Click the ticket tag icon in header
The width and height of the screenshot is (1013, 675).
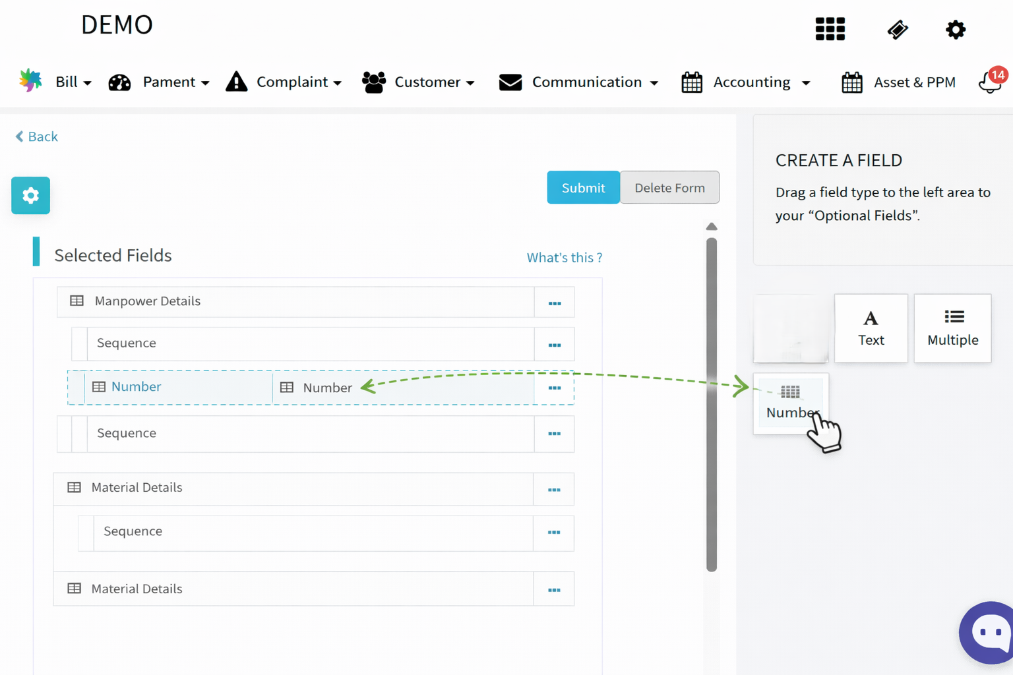pos(897,30)
